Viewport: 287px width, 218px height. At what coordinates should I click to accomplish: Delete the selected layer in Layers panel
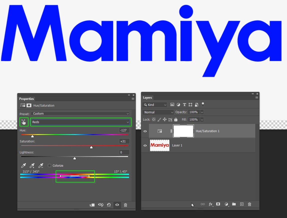point(250,204)
